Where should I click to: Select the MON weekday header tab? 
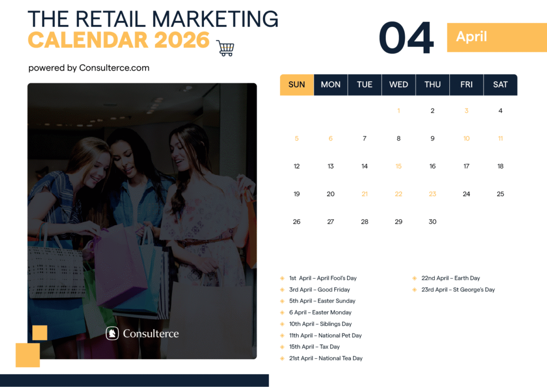(x=331, y=84)
